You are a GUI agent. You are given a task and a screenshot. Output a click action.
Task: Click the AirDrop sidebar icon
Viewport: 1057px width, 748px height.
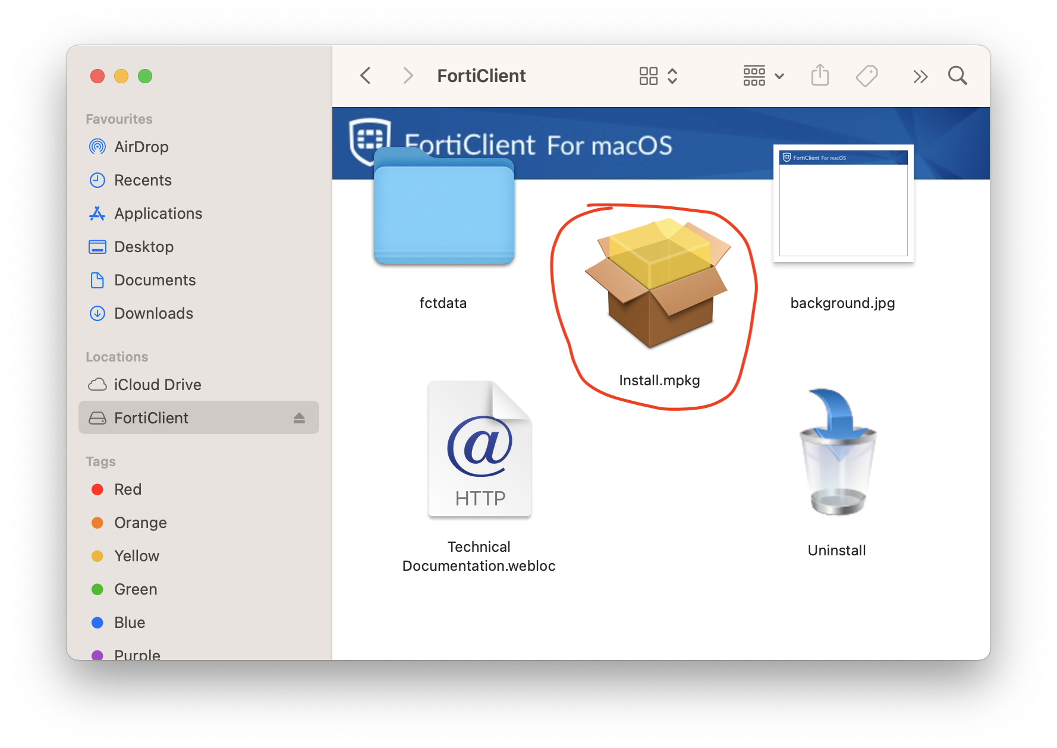97,147
